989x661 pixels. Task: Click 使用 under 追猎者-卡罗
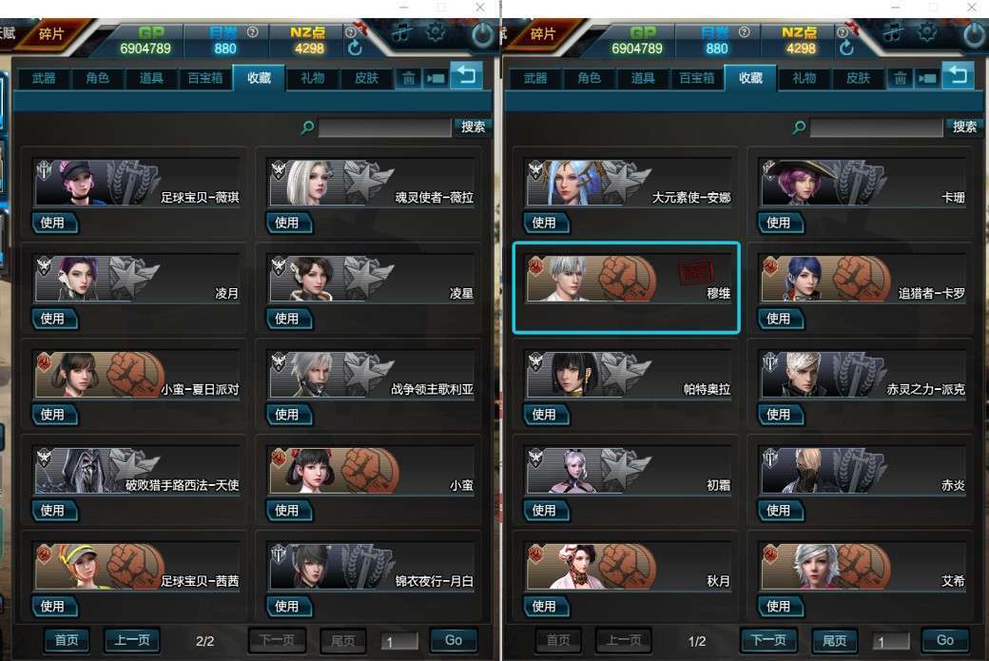click(x=780, y=319)
